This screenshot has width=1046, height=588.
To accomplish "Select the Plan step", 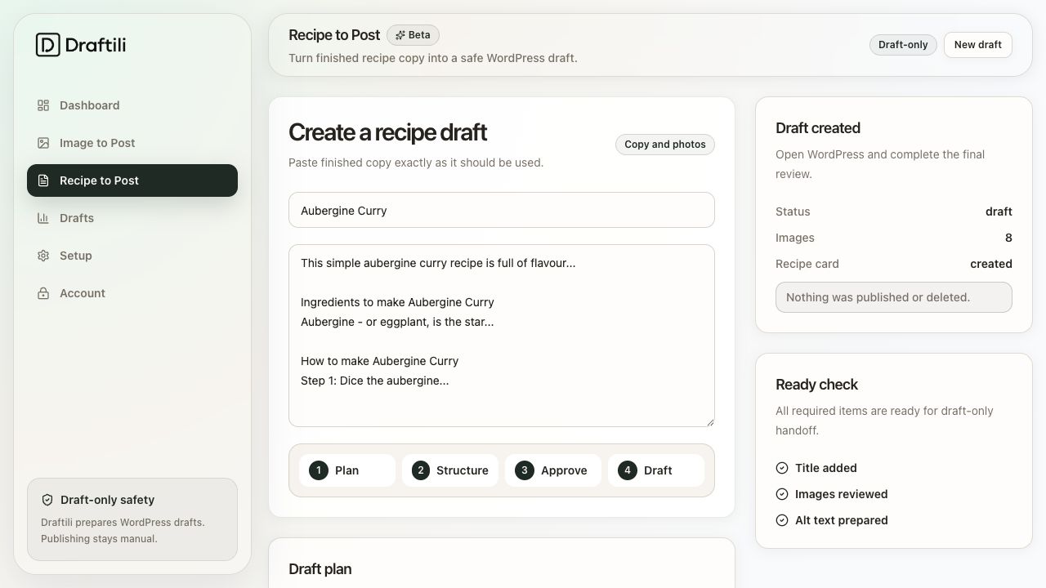I will click(347, 470).
